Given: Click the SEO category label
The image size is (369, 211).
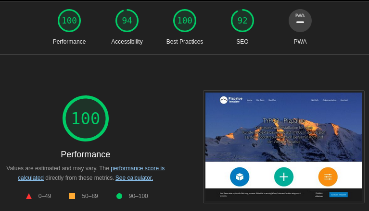Looking at the screenshot, I should 242,42.
